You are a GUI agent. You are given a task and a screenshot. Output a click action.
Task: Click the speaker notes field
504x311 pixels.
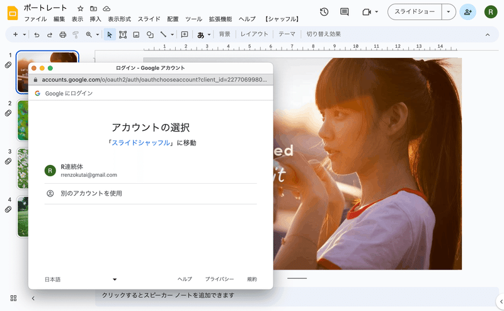coord(296,295)
